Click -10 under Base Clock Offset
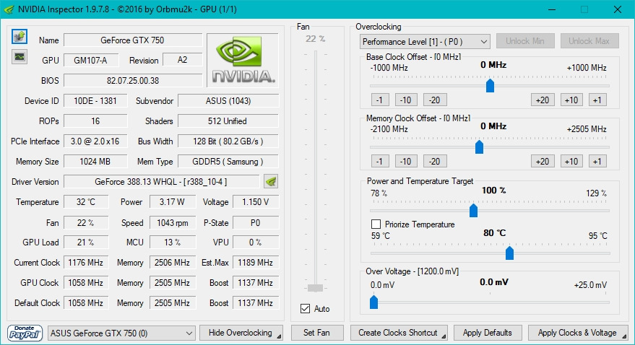 406,100
